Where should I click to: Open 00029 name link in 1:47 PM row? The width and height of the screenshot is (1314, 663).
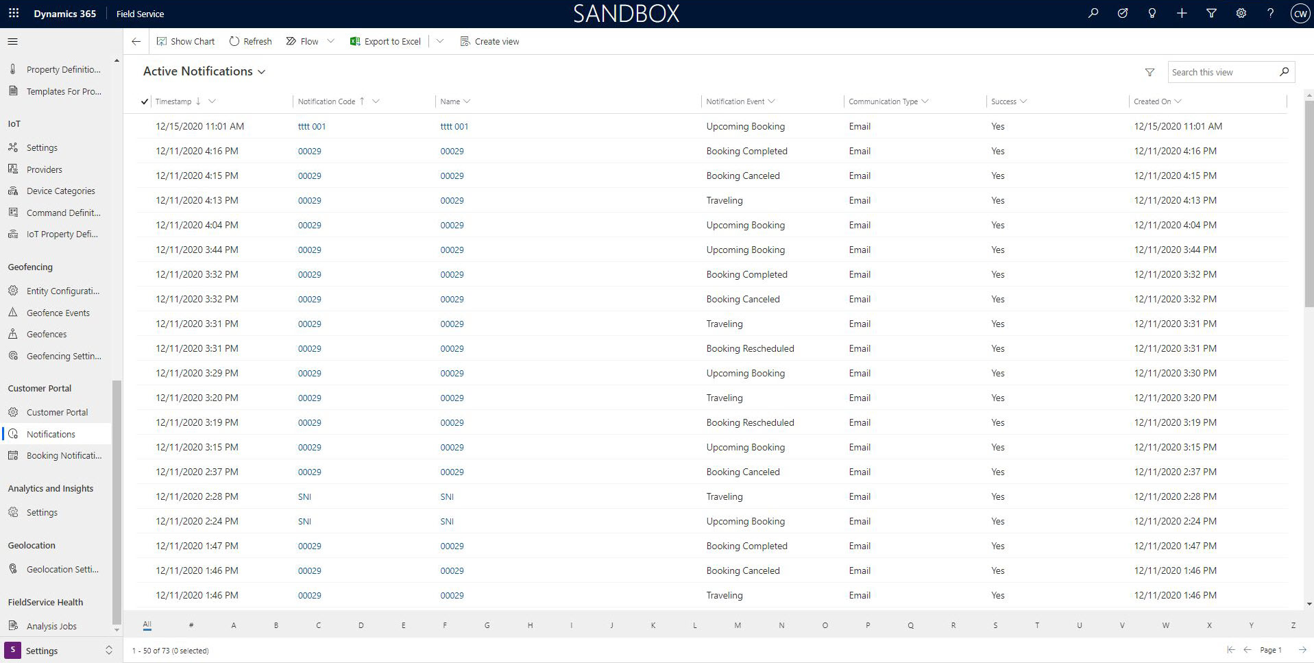452,546
